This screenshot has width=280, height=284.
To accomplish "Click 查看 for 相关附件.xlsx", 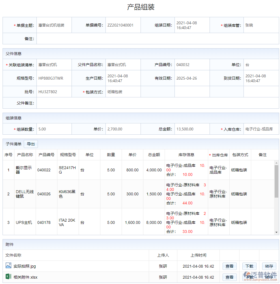I will point(230,277).
